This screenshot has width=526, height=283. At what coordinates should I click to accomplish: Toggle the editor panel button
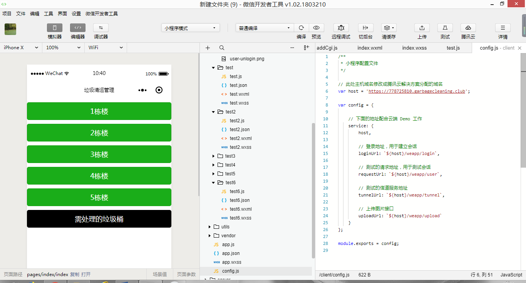(78, 28)
